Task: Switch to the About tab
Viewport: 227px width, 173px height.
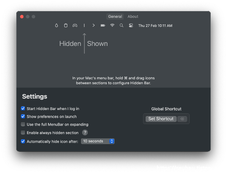Action: point(133,17)
